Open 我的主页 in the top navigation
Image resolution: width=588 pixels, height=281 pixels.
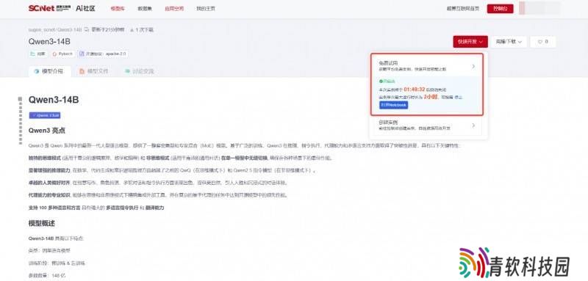(206, 9)
